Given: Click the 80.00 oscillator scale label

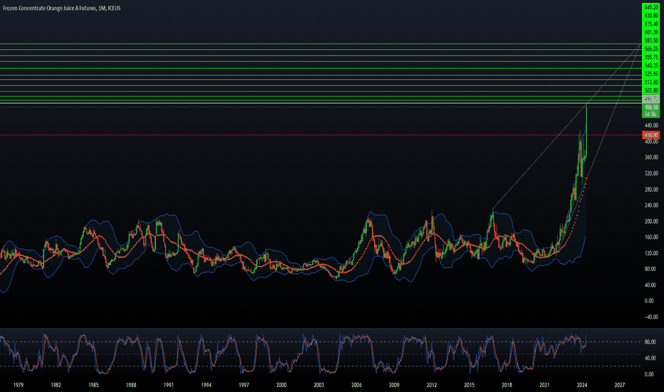Looking at the screenshot, I should pos(651,342).
